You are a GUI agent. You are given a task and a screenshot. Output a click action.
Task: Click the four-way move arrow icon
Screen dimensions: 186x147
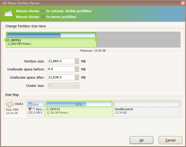[43, 17]
